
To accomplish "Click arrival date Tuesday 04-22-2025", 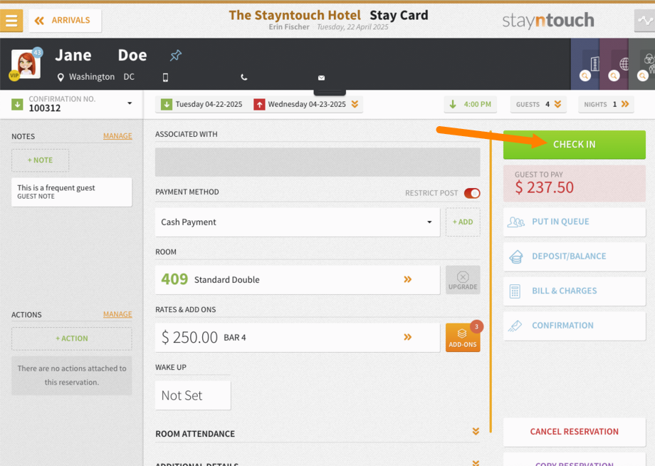I will (209, 105).
